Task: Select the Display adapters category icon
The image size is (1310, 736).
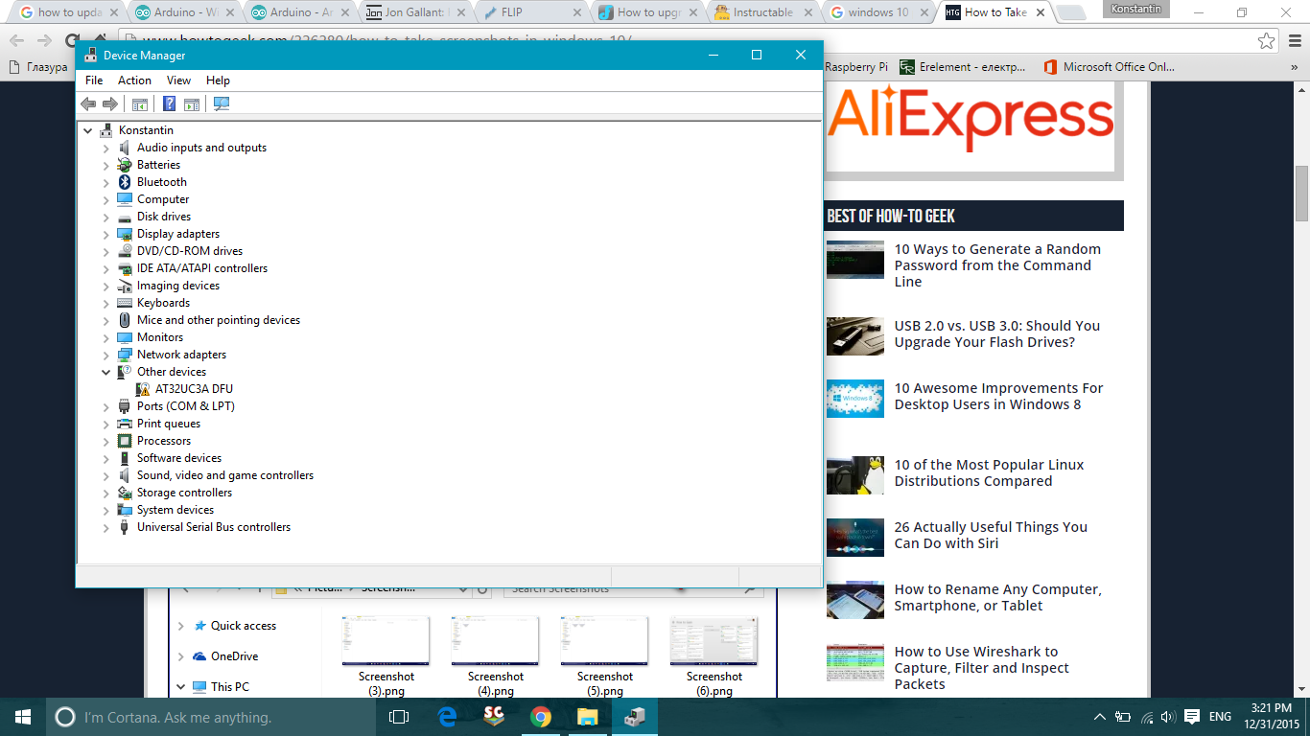Action: [x=126, y=233]
